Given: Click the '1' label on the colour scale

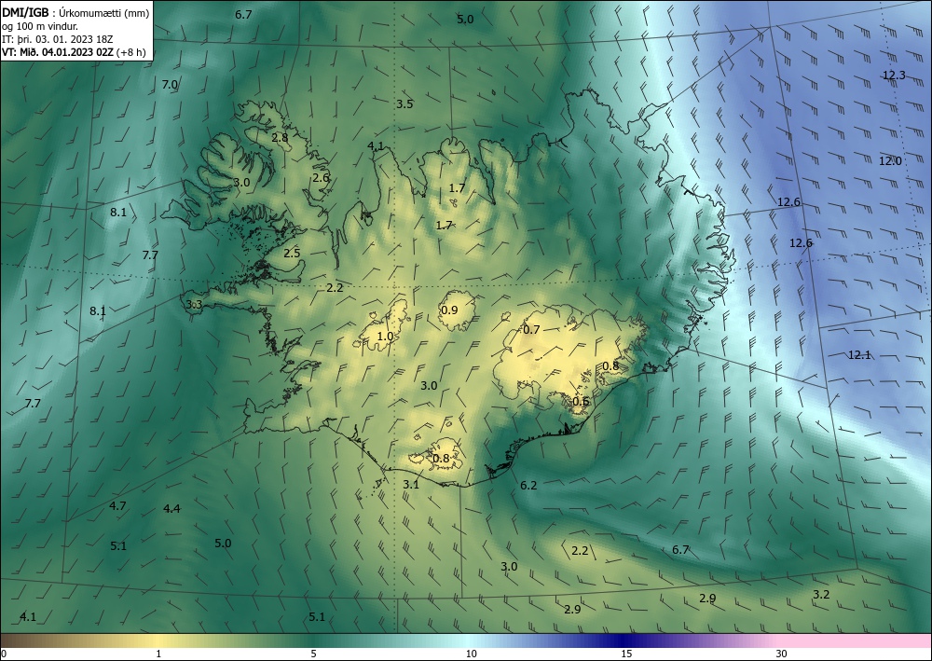Looking at the screenshot, I should tap(158, 654).
